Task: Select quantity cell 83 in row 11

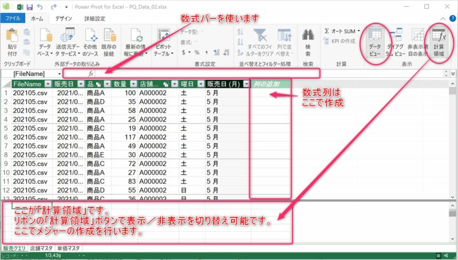Action: coord(125,182)
